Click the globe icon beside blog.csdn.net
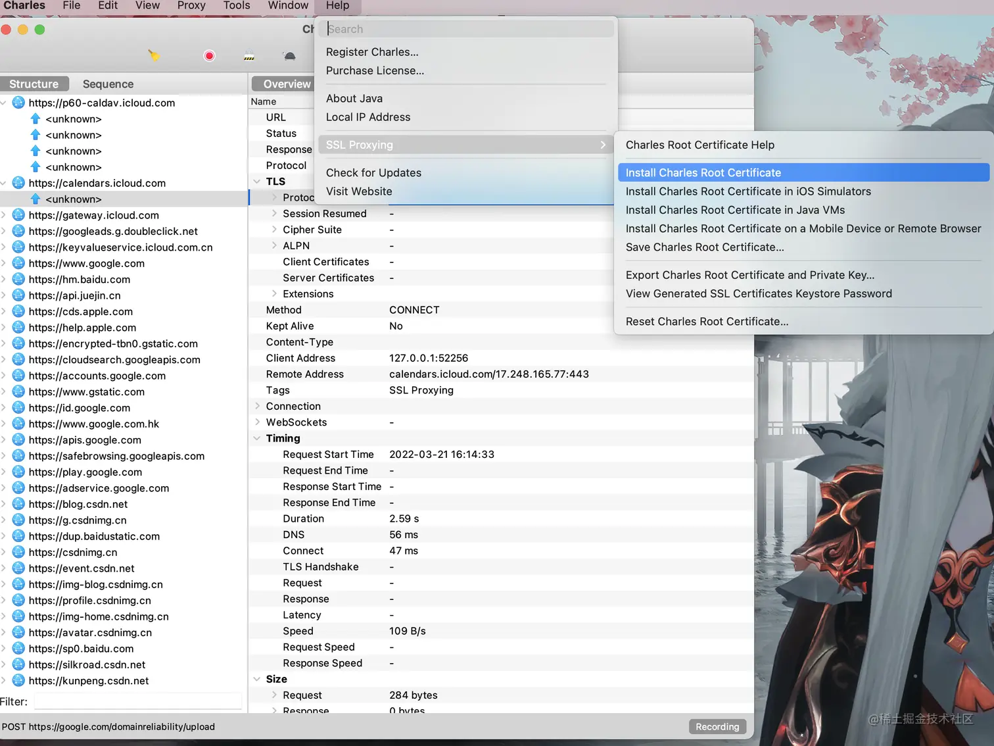Image resolution: width=994 pixels, height=746 pixels. [18, 504]
